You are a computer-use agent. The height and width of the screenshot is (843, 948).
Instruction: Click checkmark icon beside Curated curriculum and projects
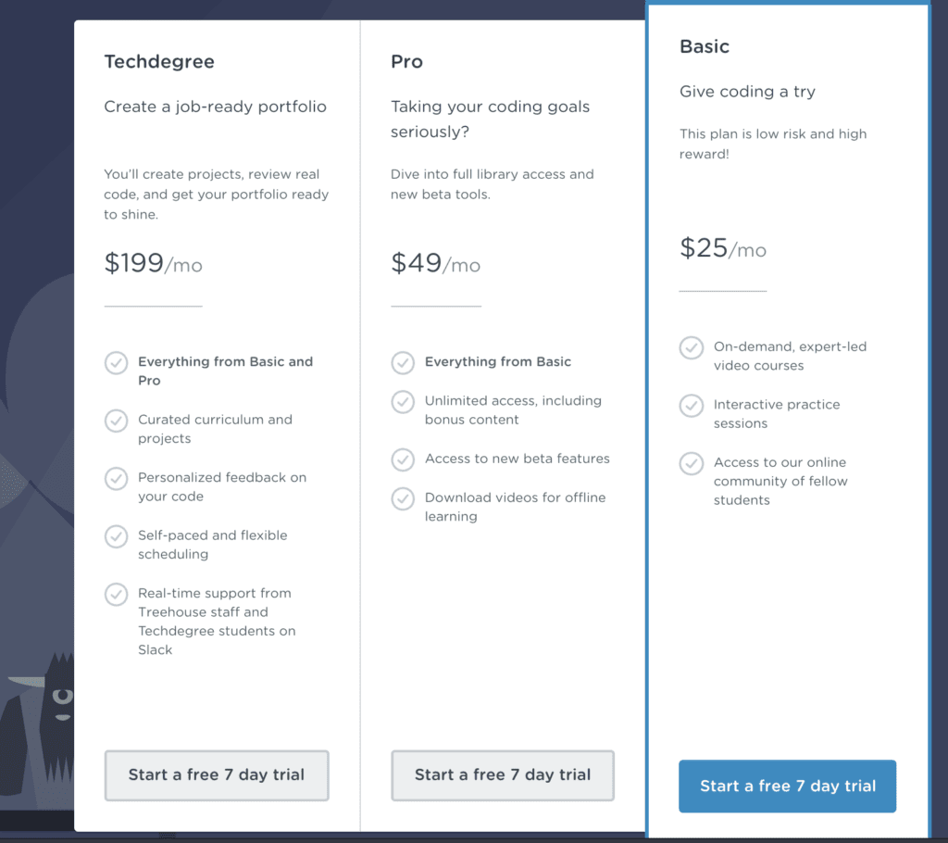click(116, 421)
